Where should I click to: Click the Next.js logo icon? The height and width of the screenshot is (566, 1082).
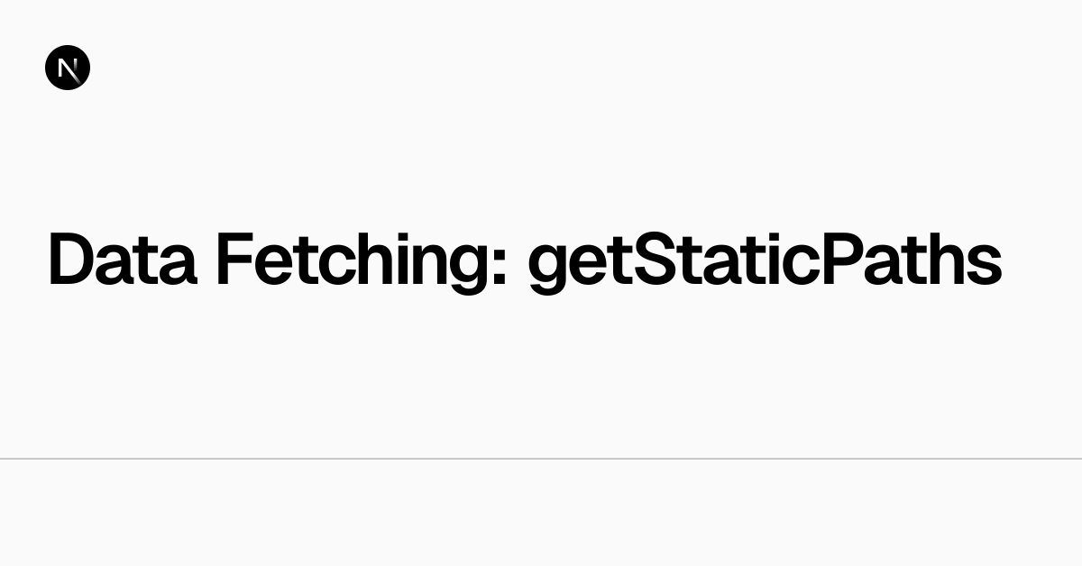68,68
